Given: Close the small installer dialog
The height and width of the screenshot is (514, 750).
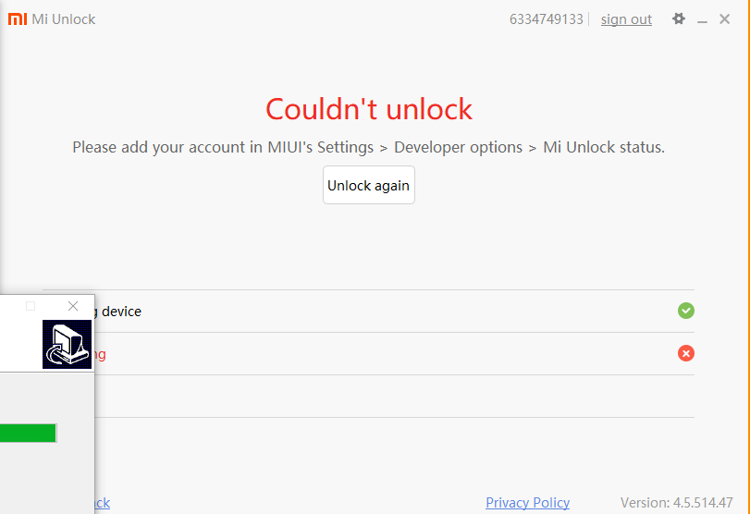Looking at the screenshot, I should pyautogui.click(x=73, y=306).
